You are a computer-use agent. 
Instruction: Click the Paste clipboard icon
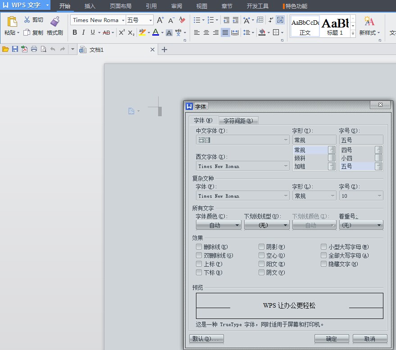pyautogui.click(x=12, y=22)
